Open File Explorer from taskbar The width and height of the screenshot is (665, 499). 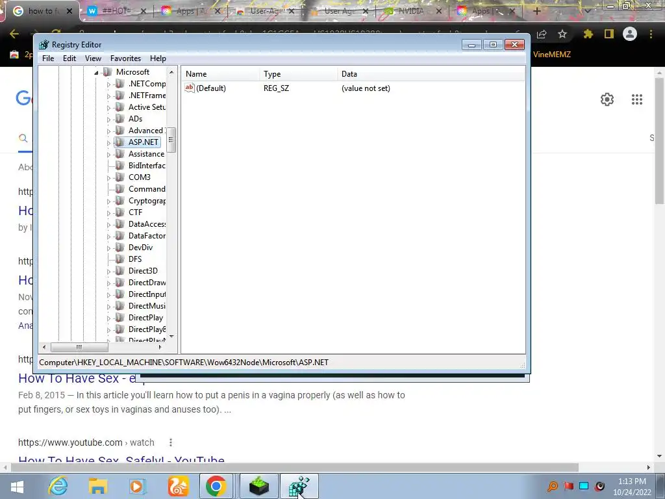97,486
